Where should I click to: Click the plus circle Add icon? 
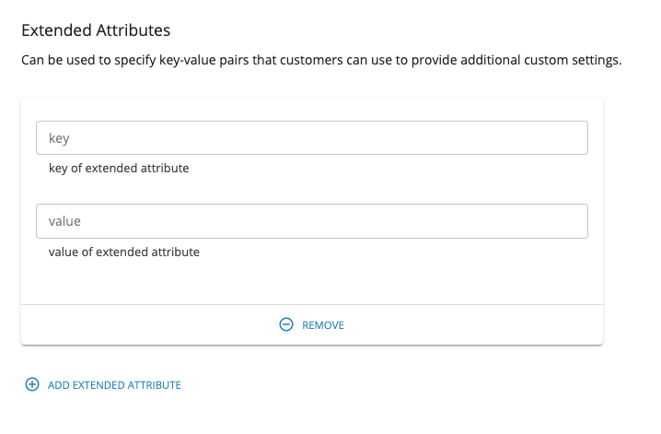pos(32,384)
